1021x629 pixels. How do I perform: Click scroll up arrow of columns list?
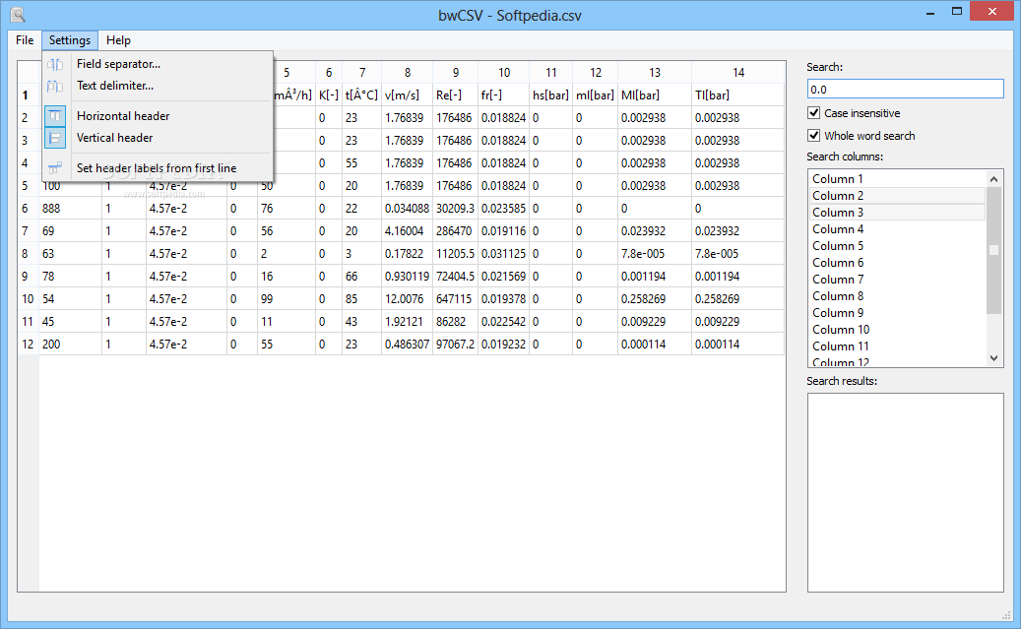993,178
